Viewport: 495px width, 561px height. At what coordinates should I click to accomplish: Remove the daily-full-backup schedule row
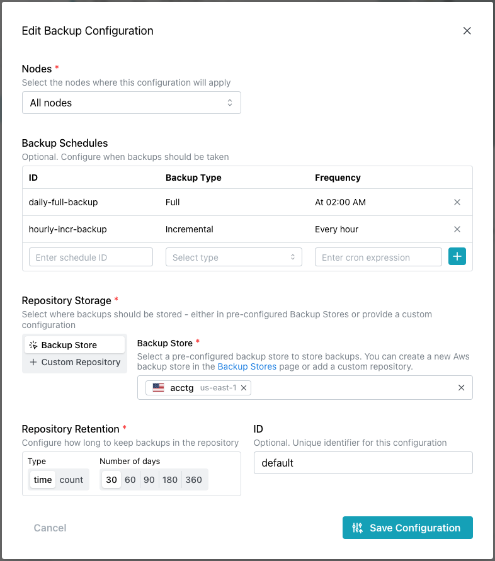pos(457,202)
